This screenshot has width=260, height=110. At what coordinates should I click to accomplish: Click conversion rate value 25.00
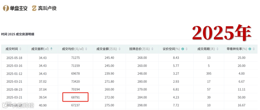[242, 58]
